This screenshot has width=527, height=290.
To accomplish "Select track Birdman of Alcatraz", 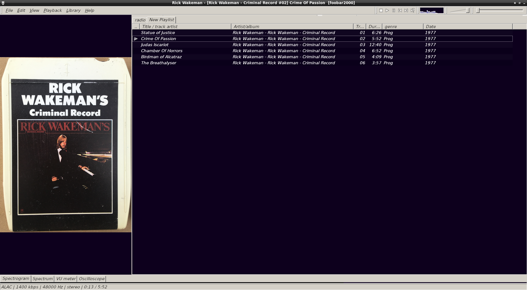I will click(322, 57).
